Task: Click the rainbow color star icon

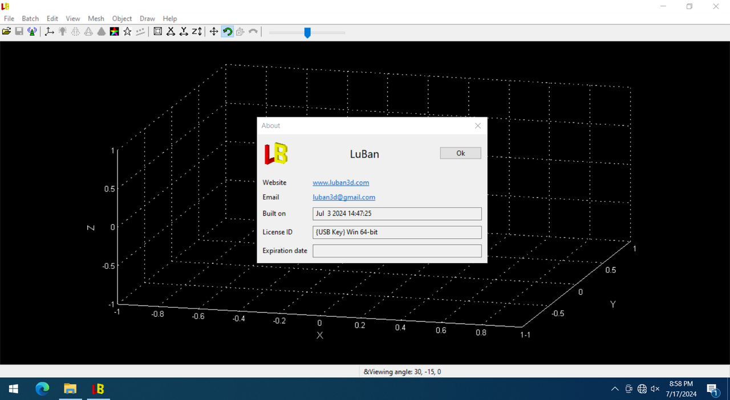Action: click(x=115, y=32)
